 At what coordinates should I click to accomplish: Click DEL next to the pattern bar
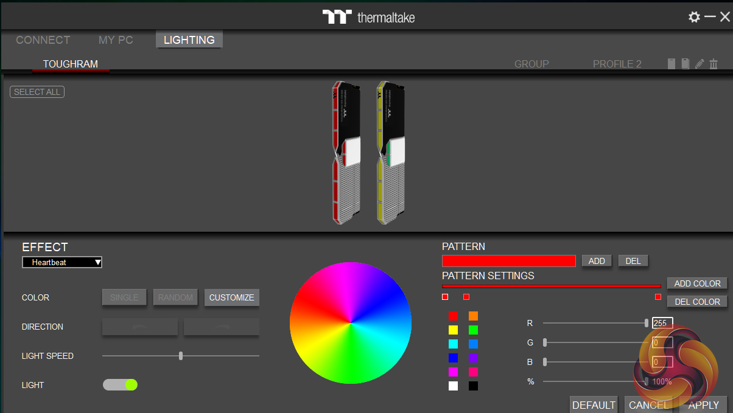pos(633,260)
